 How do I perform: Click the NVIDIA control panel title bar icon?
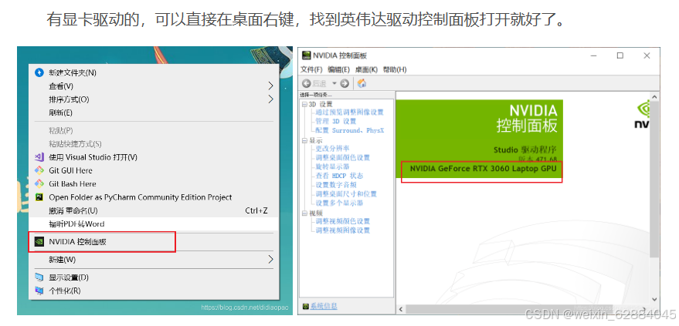[307, 55]
